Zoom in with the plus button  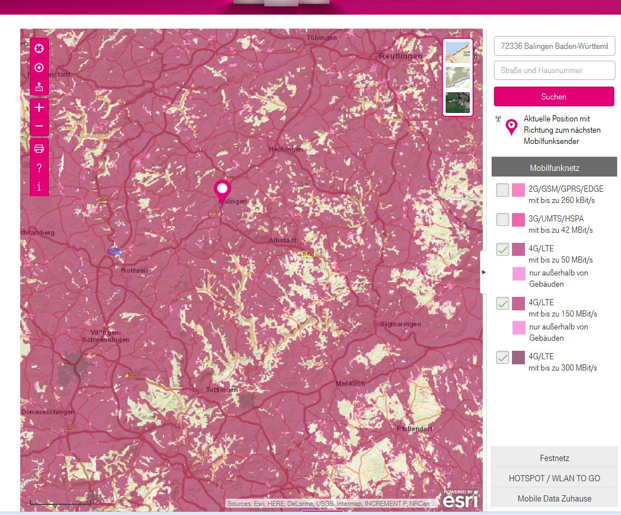(39, 107)
